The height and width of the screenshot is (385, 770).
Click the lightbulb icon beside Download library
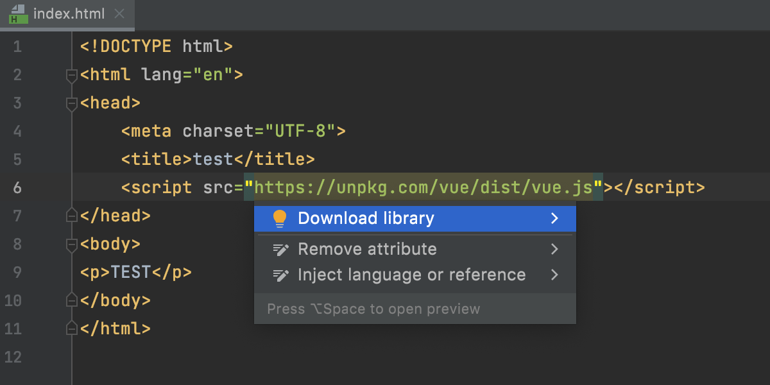[x=278, y=218]
